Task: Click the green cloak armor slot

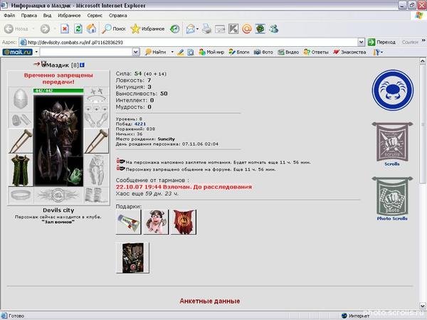Action: [x=21, y=168]
